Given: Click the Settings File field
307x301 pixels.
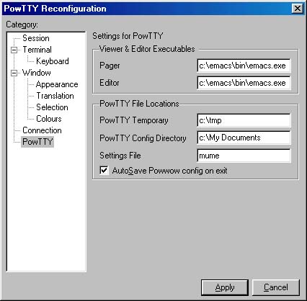Looking at the screenshot, I should click(244, 156).
